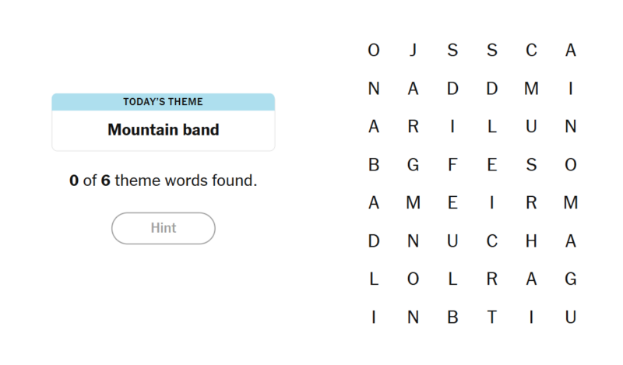
Task: Select the letter B in the bottom row
Action: tap(452, 318)
